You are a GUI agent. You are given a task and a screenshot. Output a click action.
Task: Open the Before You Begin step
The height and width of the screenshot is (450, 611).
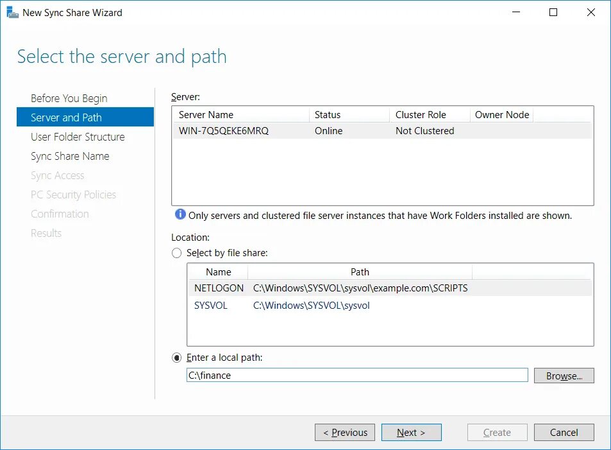coord(69,98)
